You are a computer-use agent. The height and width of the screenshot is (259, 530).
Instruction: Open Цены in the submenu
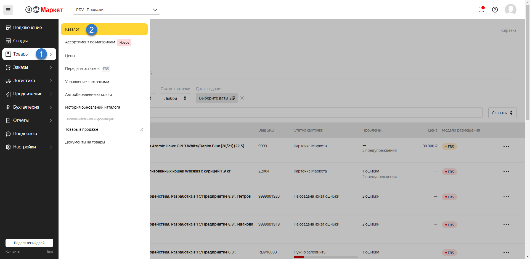(x=70, y=56)
